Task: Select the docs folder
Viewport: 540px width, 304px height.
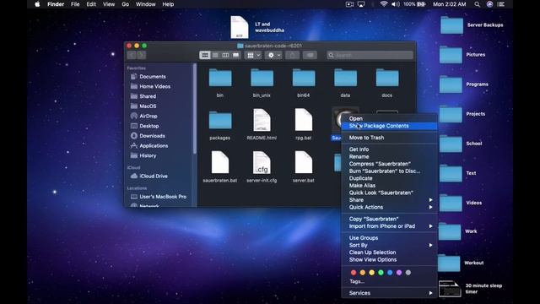Action: pos(387,83)
